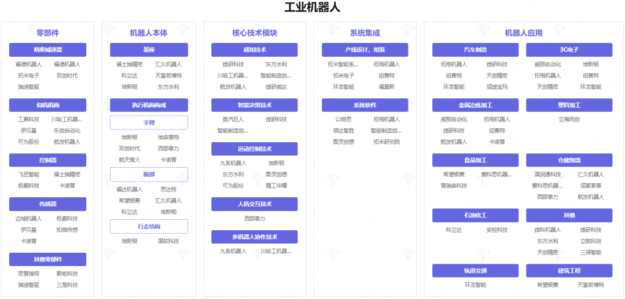Select the 其他零部件 category
Viewport: 625px width, 299px height.
pyautogui.click(x=47, y=260)
